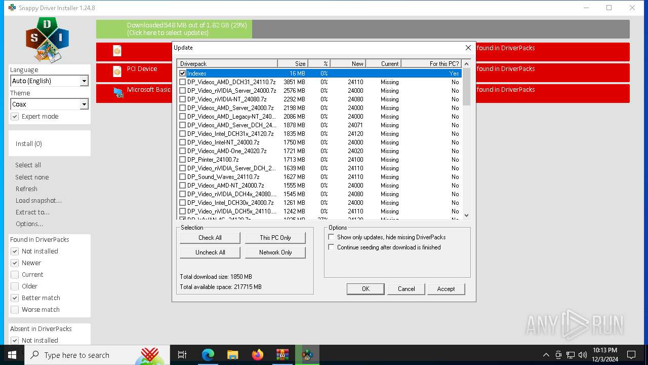Sort list by Driverpack column header
Image resolution: width=648 pixels, height=365 pixels.
coord(227,63)
